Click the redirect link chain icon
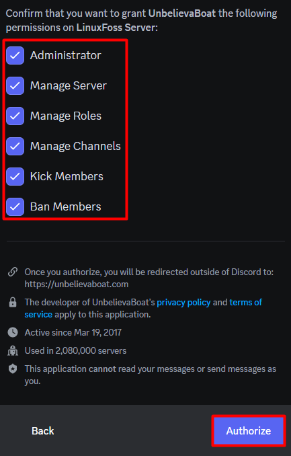The height and width of the screenshot is (456, 291). click(13, 272)
